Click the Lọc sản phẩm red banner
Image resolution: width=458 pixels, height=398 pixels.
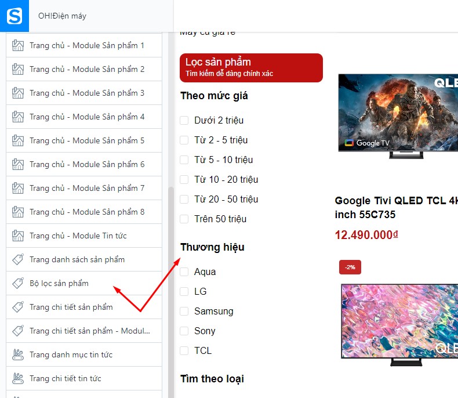[251, 68]
